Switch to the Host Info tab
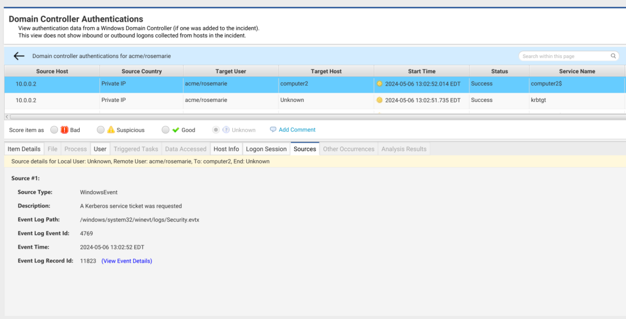The height and width of the screenshot is (319, 626). coord(226,149)
